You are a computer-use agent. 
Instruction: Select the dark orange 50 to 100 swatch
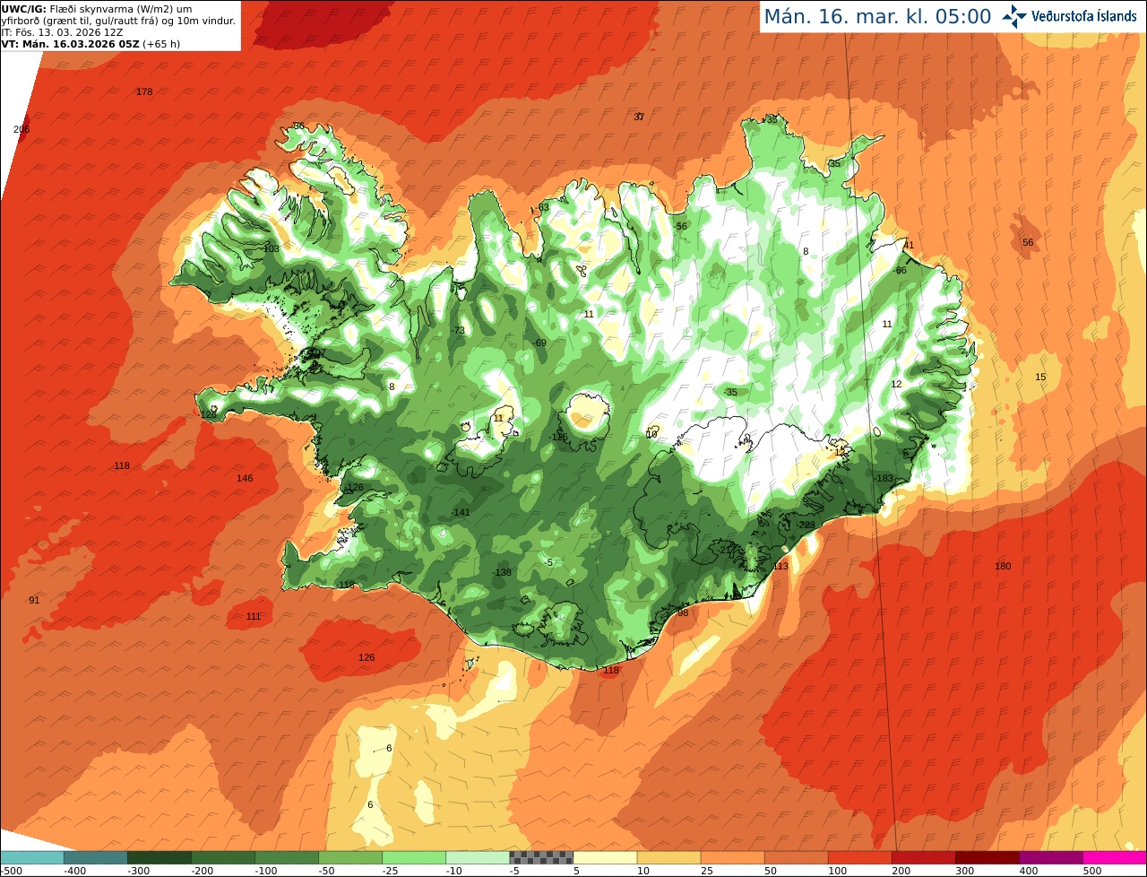click(x=797, y=857)
